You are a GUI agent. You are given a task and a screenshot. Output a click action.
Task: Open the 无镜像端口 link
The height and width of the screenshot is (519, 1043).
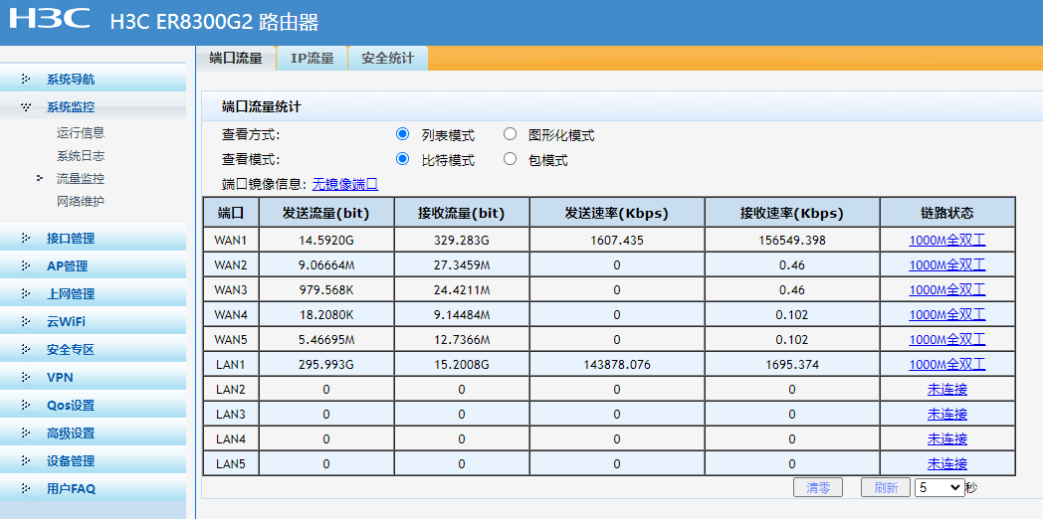[x=345, y=184]
